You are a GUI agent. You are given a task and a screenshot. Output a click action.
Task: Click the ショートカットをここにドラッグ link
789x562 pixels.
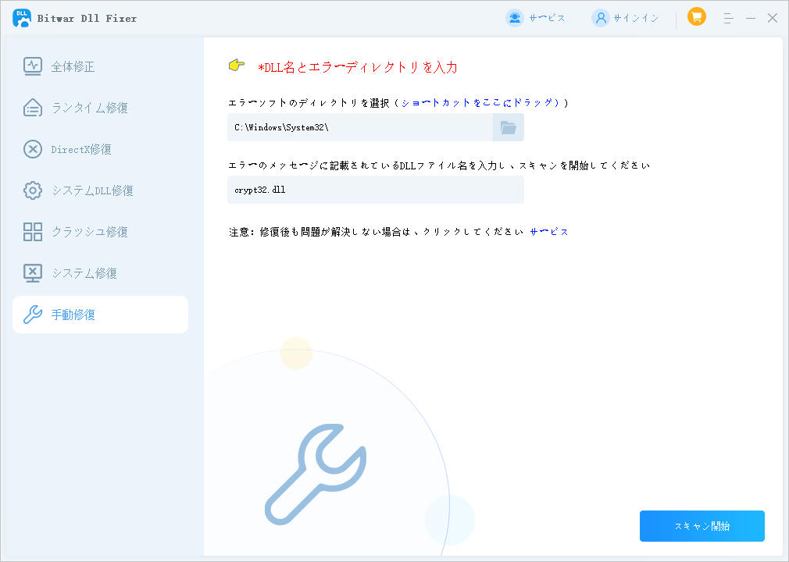click(480, 103)
